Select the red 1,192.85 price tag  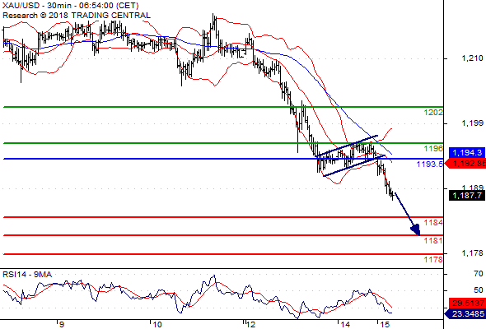[x=466, y=164]
